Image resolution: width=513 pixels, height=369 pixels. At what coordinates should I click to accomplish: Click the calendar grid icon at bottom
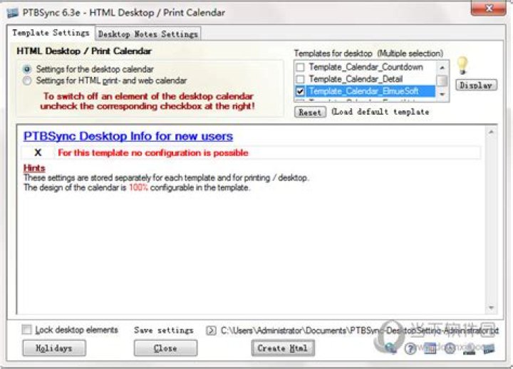(430, 348)
